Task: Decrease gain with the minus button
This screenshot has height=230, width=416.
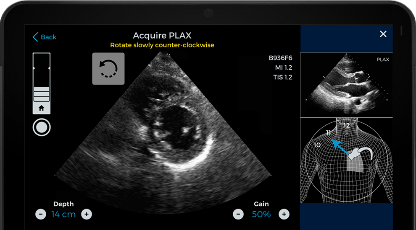Action: [x=238, y=214]
